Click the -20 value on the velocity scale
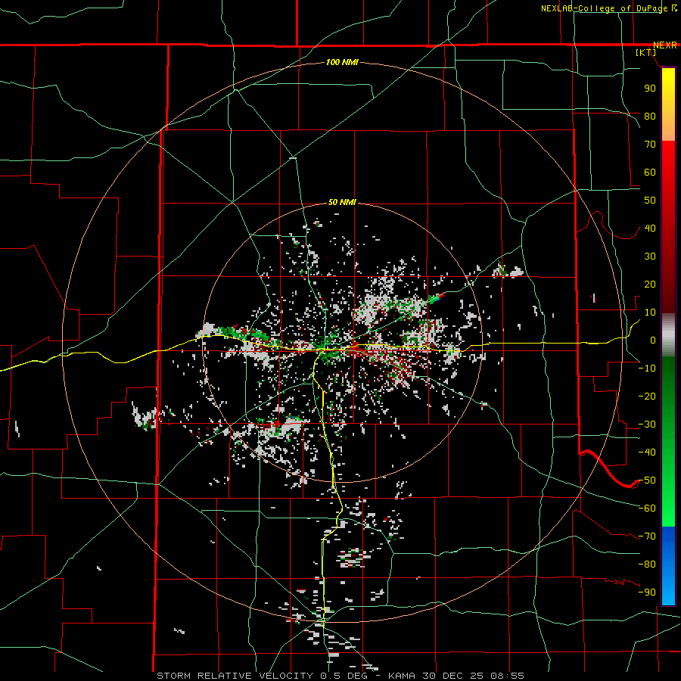 click(647, 396)
